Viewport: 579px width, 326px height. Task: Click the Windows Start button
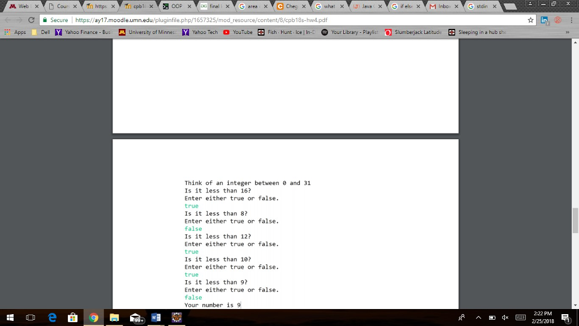10,318
